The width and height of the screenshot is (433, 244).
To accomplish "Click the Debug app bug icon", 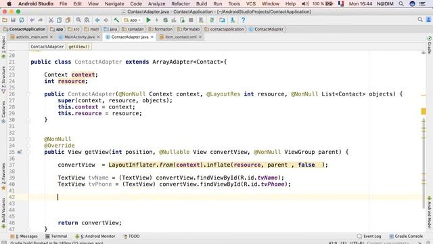I will point(165,20).
